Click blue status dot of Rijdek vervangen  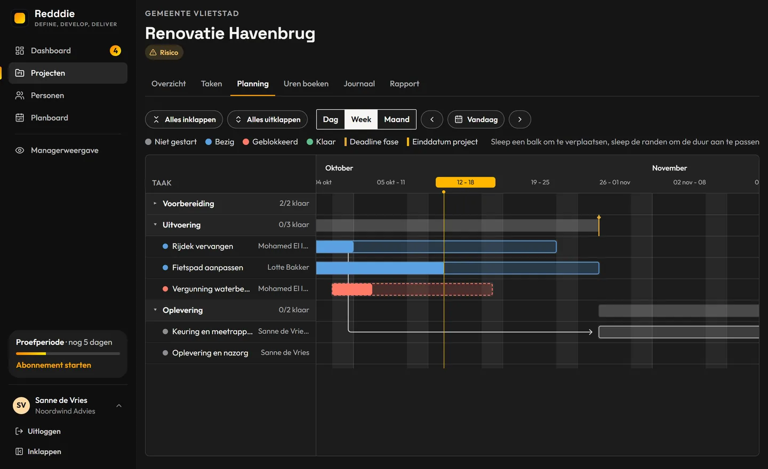point(165,246)
